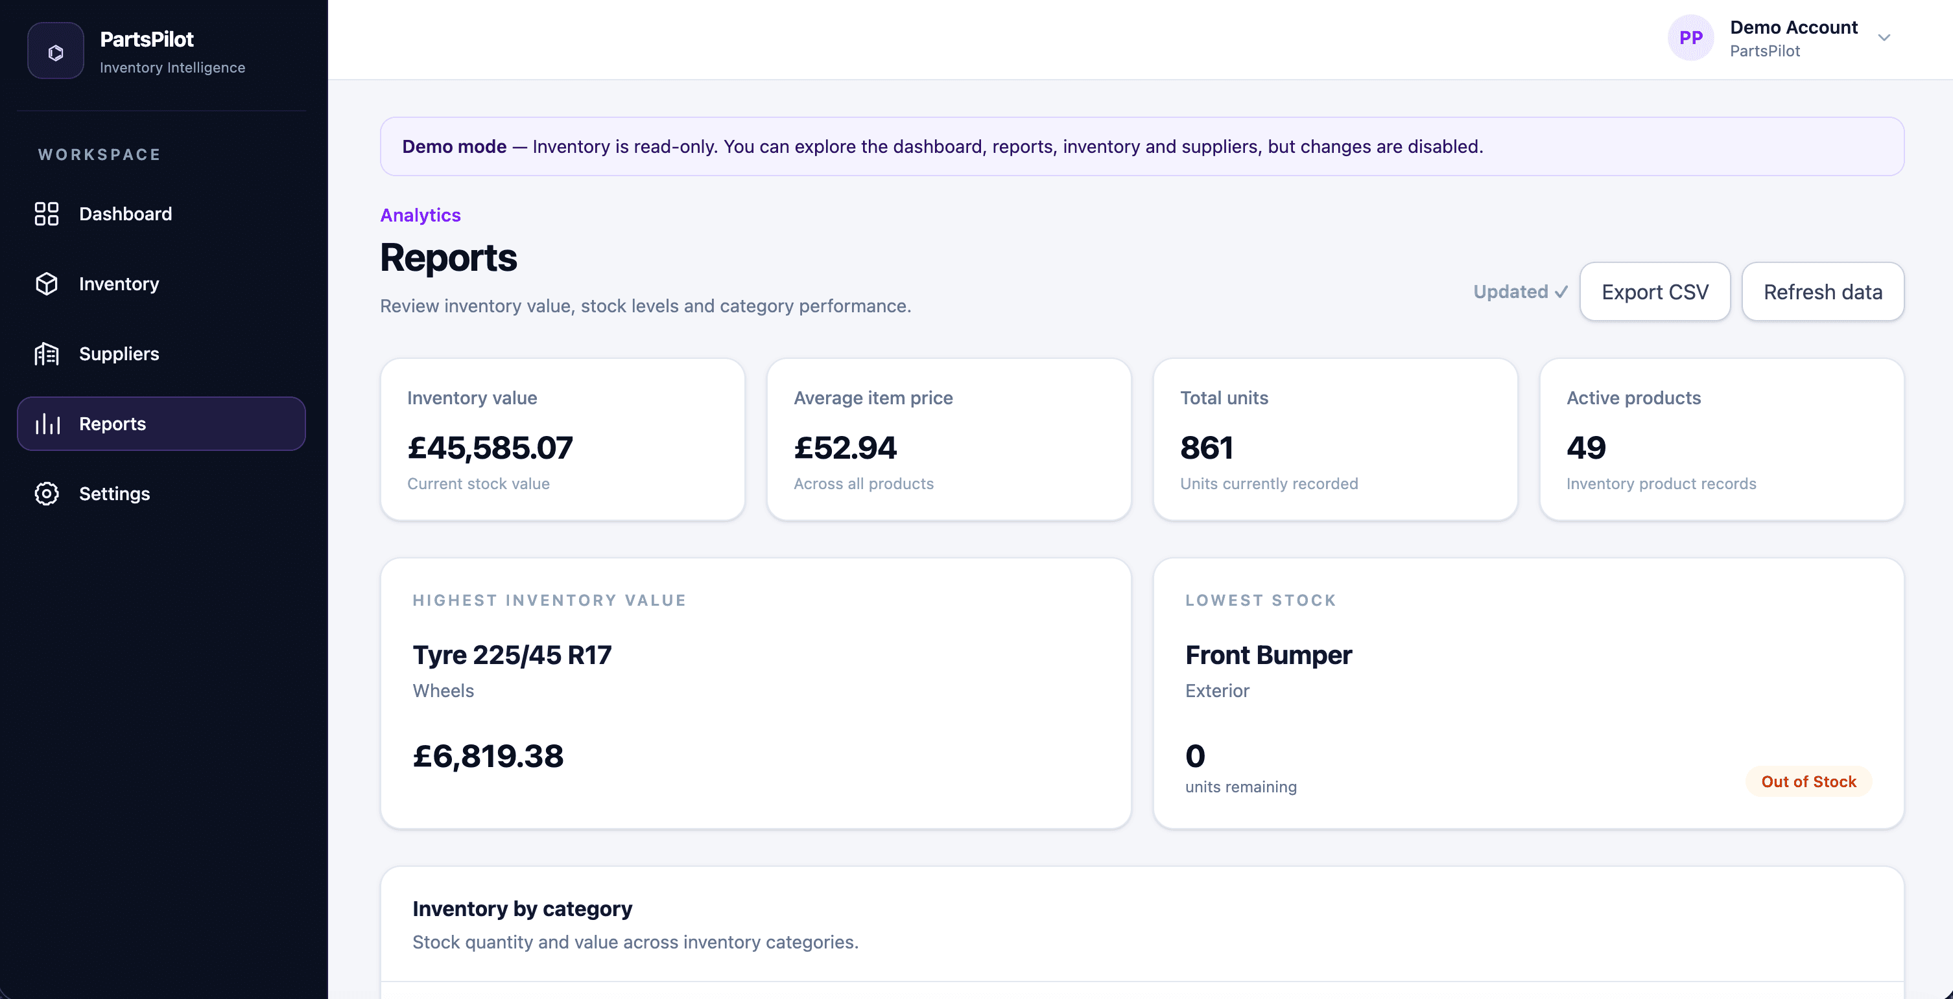Click the PP account avatar

(1690, 38)
